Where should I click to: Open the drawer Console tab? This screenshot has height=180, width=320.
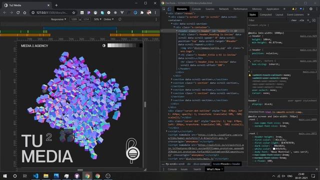tap(172, 169)
